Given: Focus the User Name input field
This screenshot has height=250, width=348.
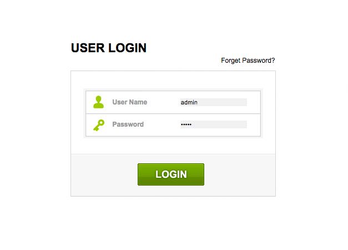Looking at the screenshot, I should 213,102.
